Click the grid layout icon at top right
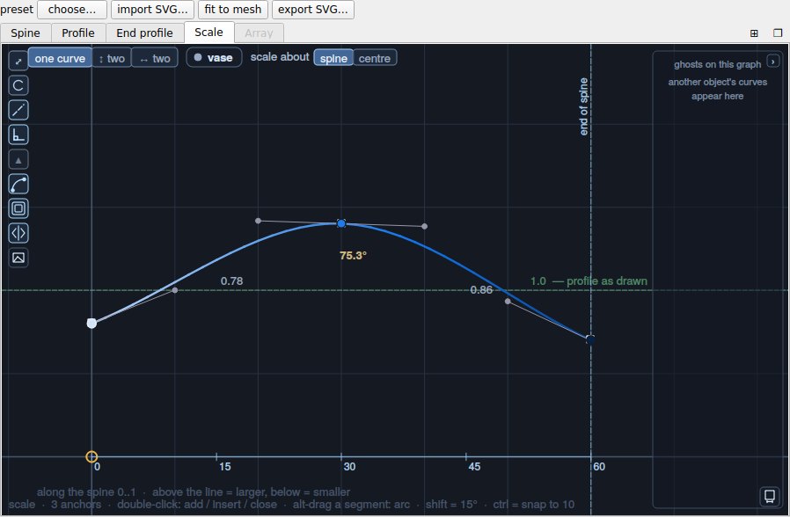Image resolution: width=790 pixels, height=517 pixels. (x=754, y=33)
